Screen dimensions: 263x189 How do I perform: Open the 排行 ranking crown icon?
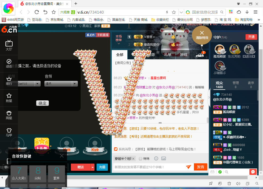(9, 81)
